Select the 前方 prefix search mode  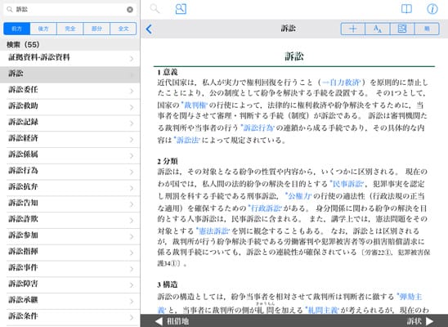pos(17,29)
